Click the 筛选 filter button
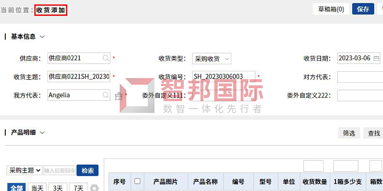This screenshot has width=383, height=191. pos(349,133)
